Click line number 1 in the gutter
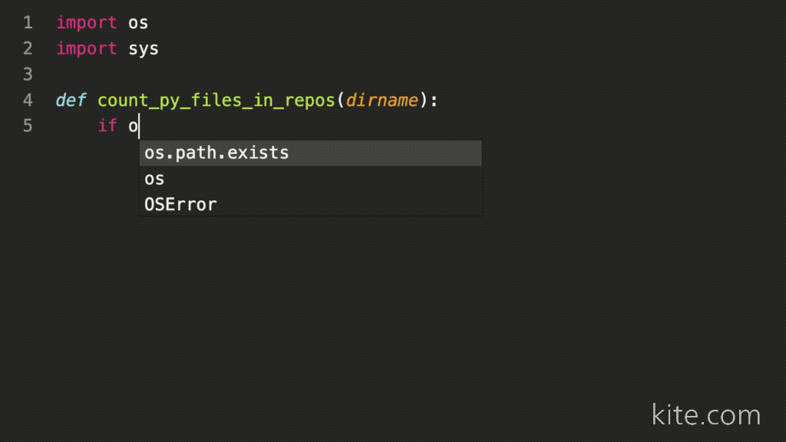The height and width of the screenshot is (442, 786). 28,23
